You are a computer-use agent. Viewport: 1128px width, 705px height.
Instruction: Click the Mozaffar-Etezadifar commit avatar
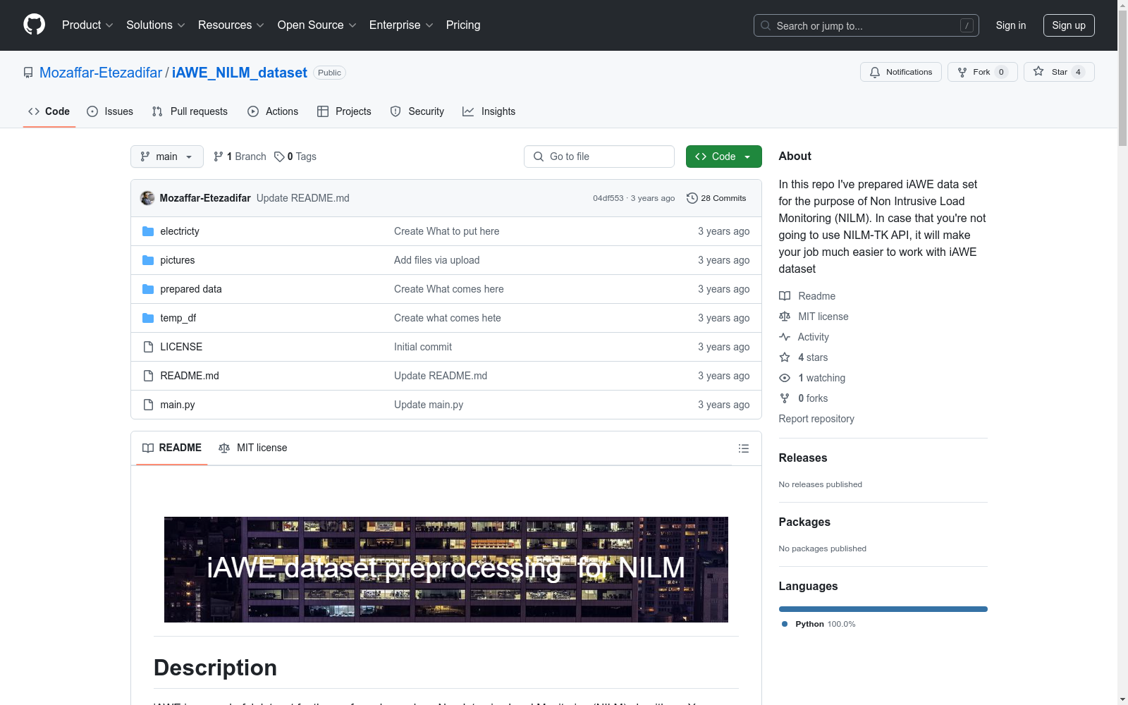147,198
